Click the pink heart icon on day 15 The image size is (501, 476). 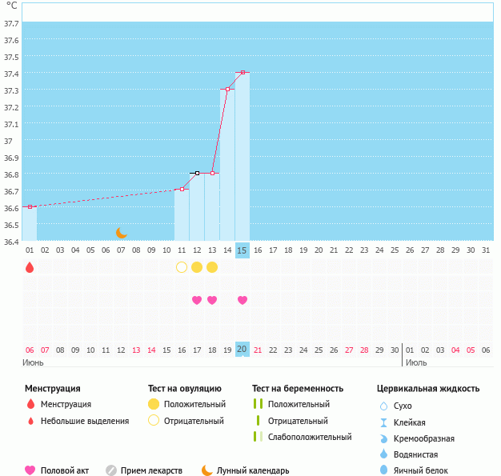tap(242, 300)
